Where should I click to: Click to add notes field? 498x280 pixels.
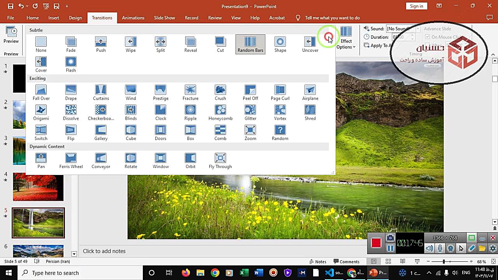[104, 251]
